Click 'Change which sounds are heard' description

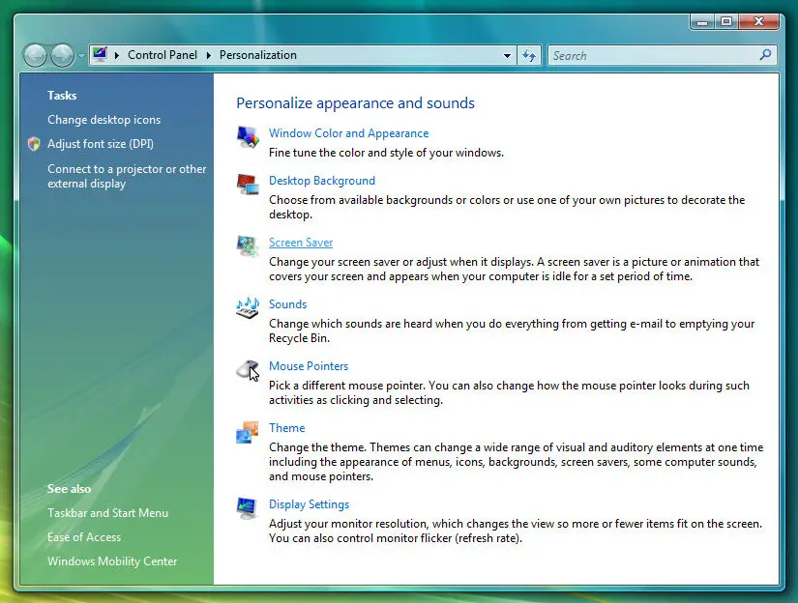[x=512, y=331]
